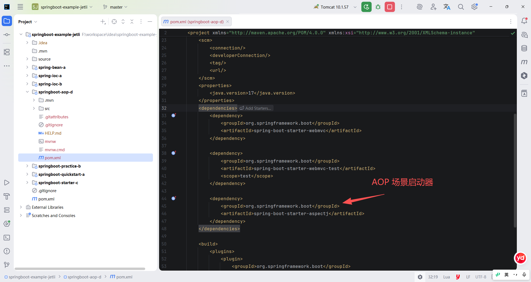Open editor tabs options menu
This screenshot has height=282, width=531.
click(511, 22)
